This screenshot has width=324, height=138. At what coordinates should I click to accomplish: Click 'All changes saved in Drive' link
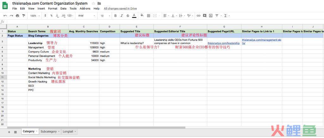120,9
